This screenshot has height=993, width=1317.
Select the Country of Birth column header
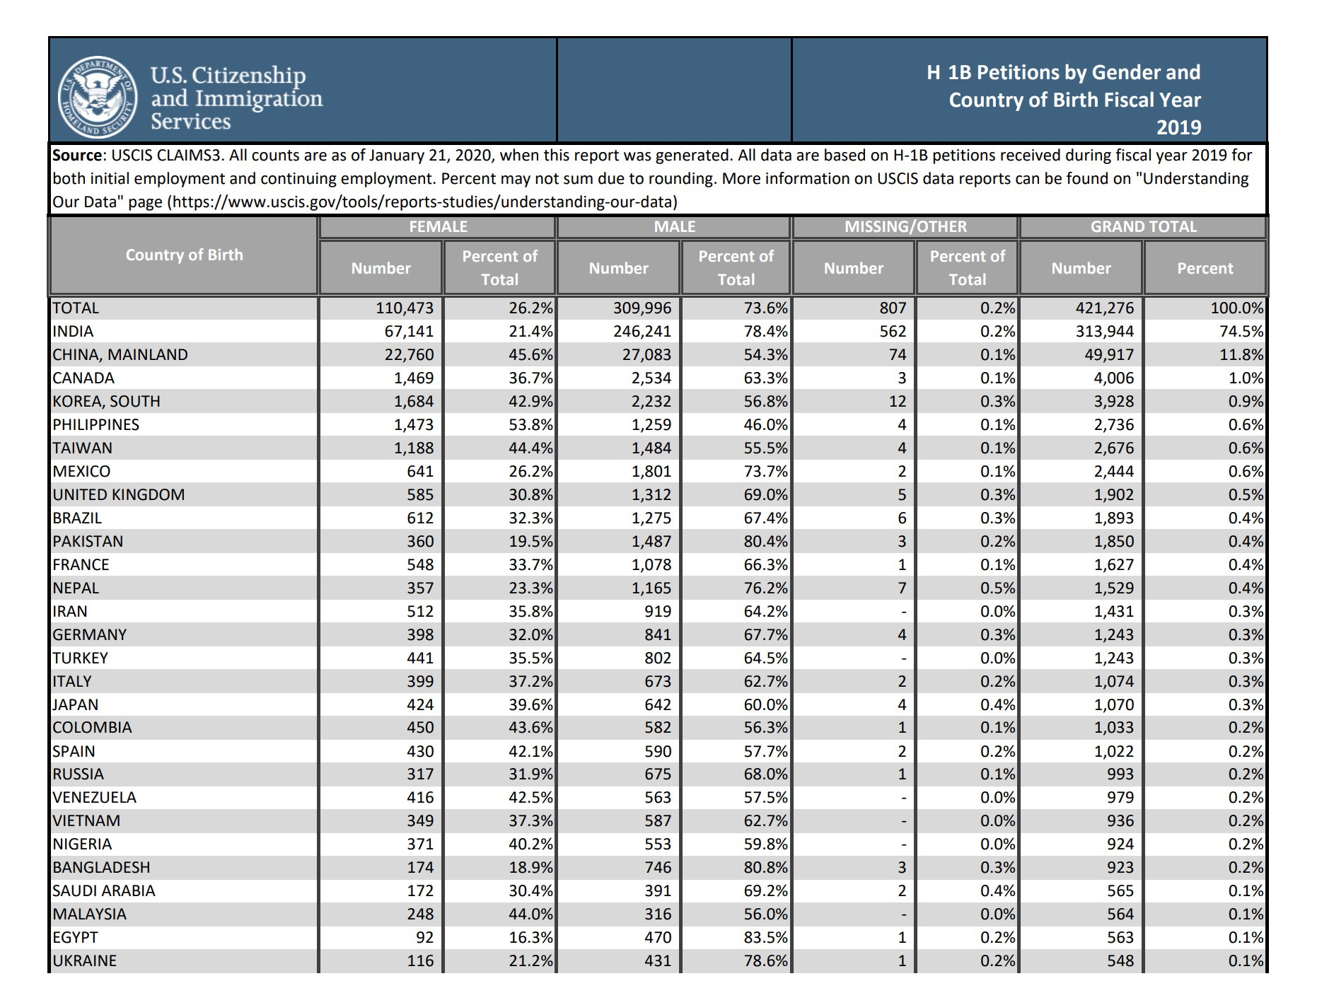(x=184, y=255)
